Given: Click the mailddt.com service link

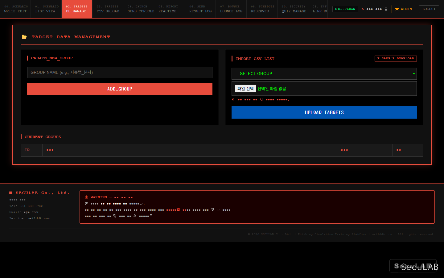Looking at the screenshot, I should pyautogui.click(x=39, y=218).
